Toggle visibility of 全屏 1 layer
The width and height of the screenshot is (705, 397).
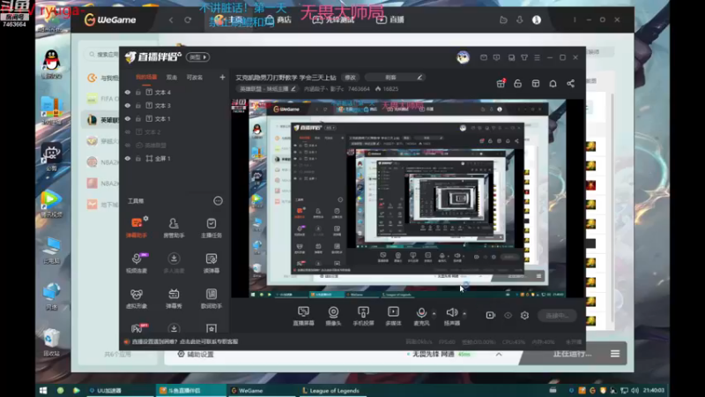[x=128, y=159]
